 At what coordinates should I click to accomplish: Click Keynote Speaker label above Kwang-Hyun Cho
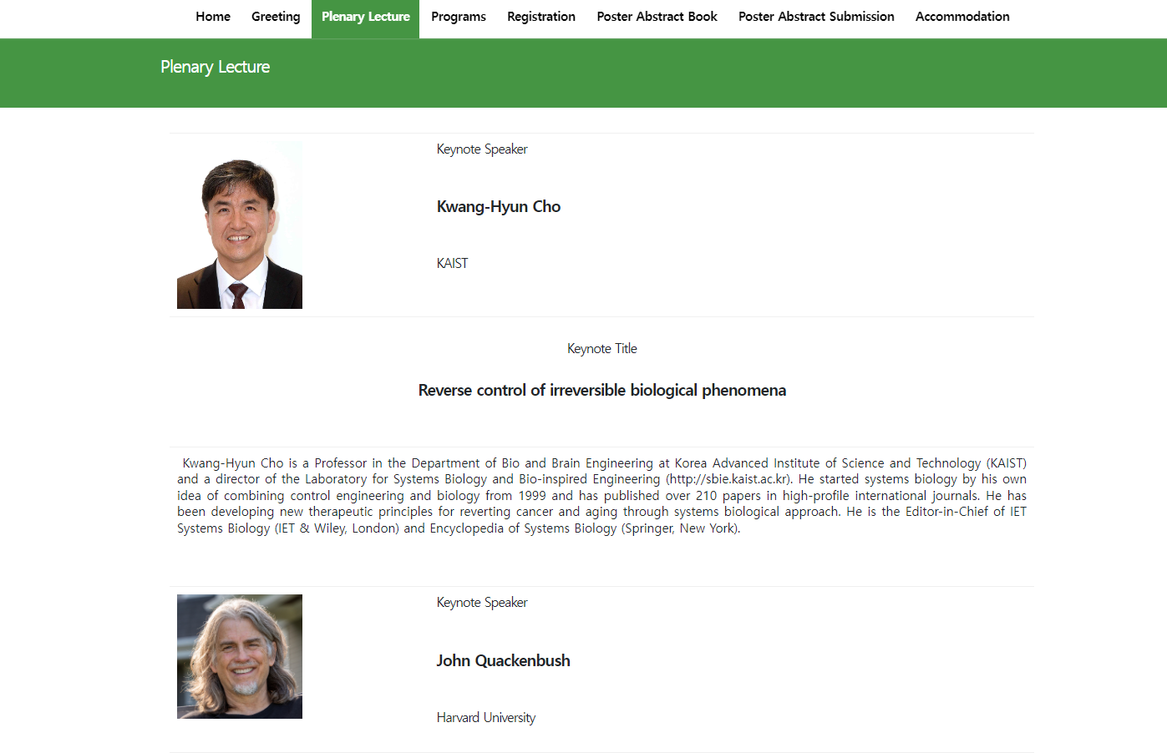click(x=482, y=149)
